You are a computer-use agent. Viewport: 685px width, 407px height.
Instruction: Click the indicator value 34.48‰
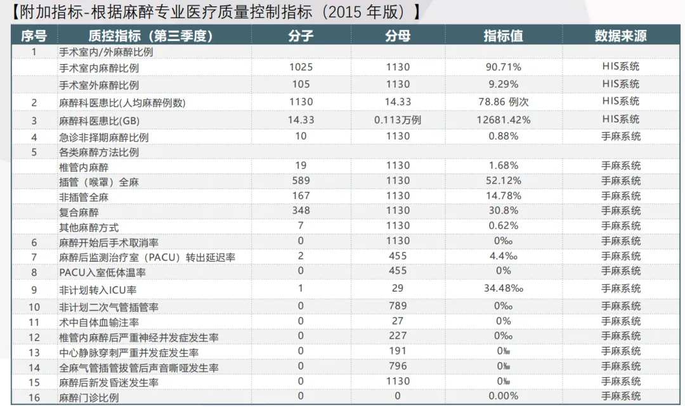click(503, 288)
